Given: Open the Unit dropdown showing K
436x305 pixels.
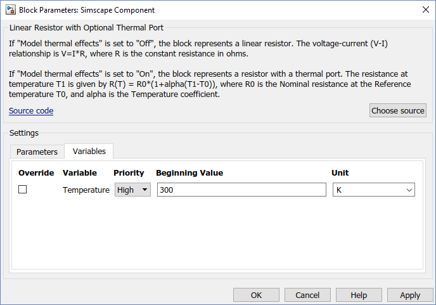Looking at the screenshot, I should click(373, 190).
